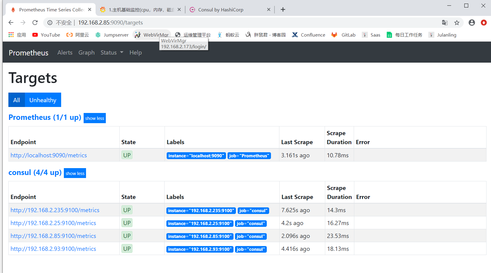Switch to Consul by HashiCorp tab
This screenshot has height=273, width=491.
click(221, 10)
